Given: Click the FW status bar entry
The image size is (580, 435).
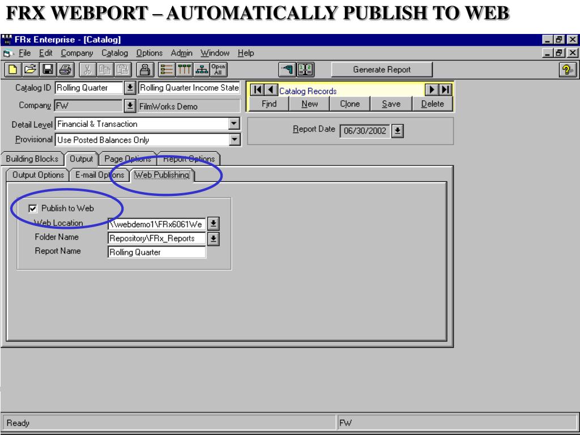Looking at the screenshot, I should tap(346, 423).
